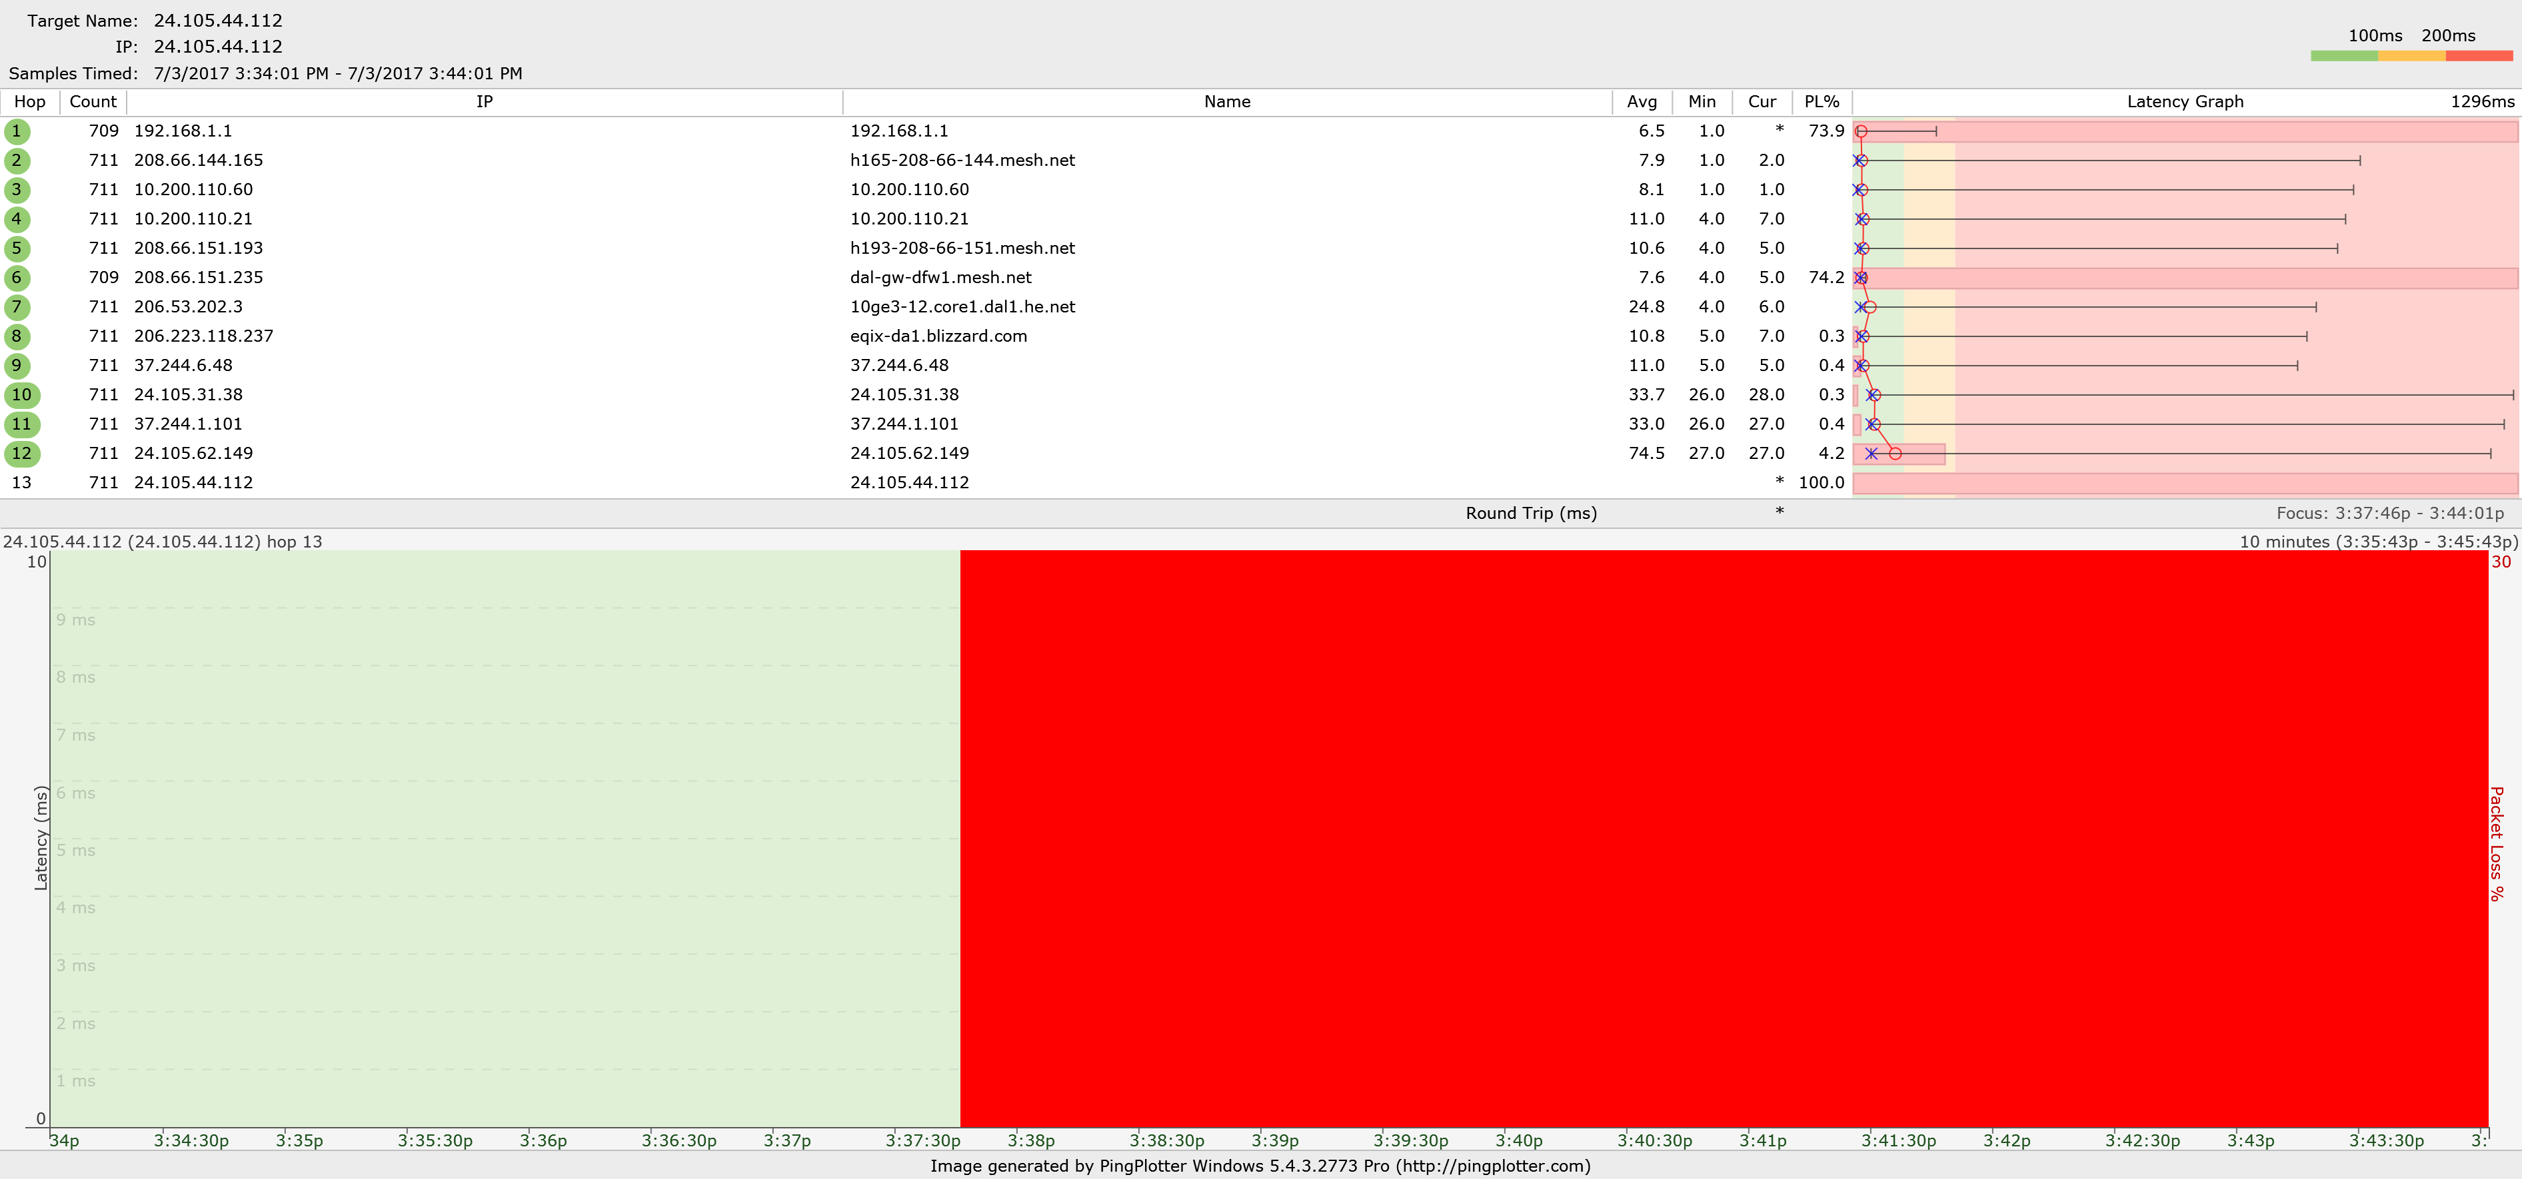
Task: Click the Min column header
Action: pyautogui.click(x=1702, y=102)
